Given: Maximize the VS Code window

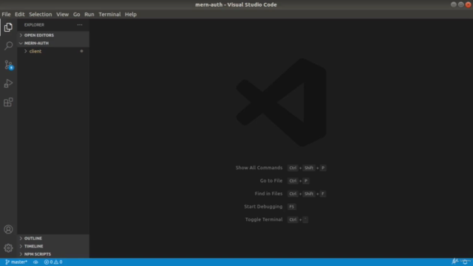Looking at the screenshot, I should tap(461, 4).
